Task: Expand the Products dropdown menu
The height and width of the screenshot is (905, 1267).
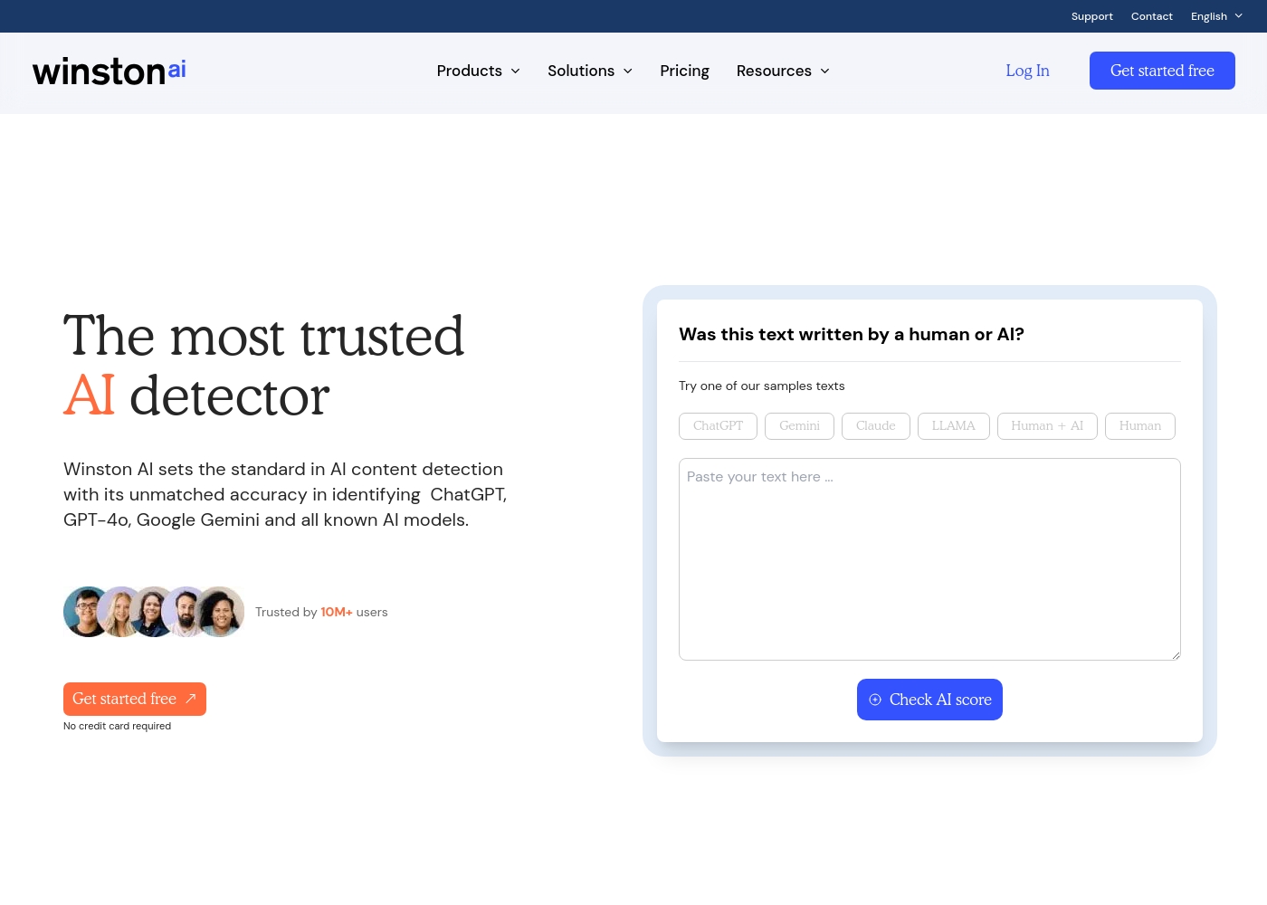Action: coord(478,71)
